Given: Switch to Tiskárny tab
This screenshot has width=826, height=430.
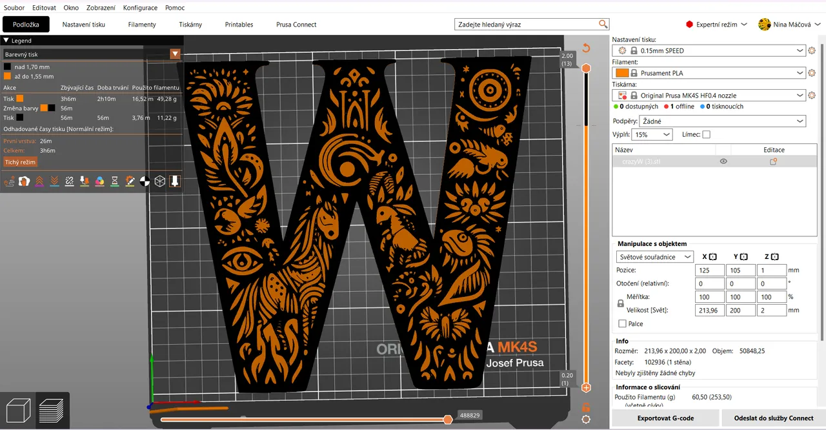Looking at the screenshot, I should coord(190,25).
